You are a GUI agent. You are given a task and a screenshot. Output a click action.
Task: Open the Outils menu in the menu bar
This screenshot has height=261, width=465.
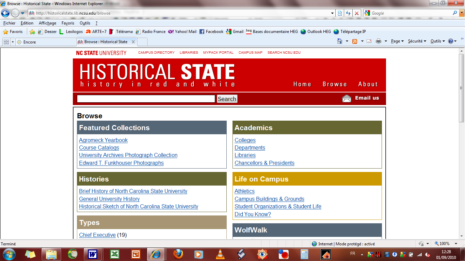click(x=85, y=23)
